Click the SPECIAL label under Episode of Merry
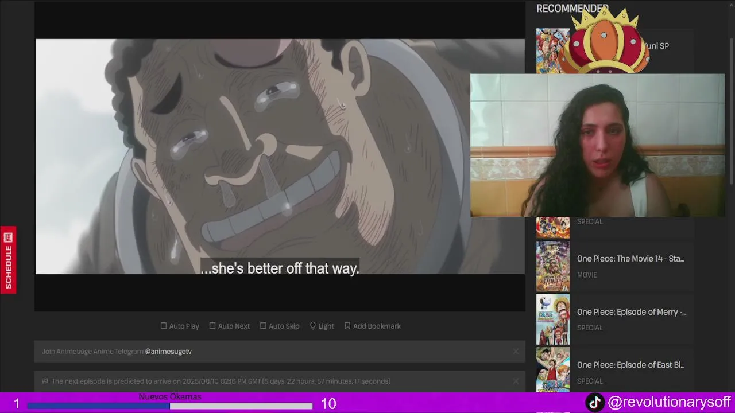 [590, 328]
